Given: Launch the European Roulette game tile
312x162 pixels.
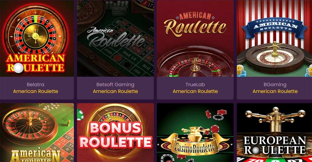Looking at the screenshot, I should [274, 132].
